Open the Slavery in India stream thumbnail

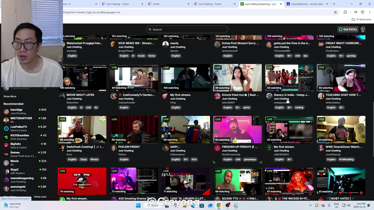coord(289,78)
